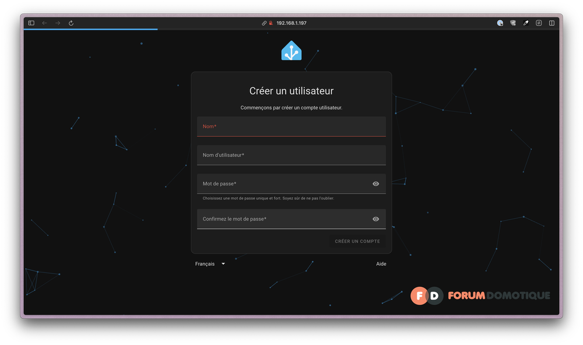This screenshot has width=583, height=345.
Task: Focus the Confirmez le mot de passe field
Action: click(291, 219)
